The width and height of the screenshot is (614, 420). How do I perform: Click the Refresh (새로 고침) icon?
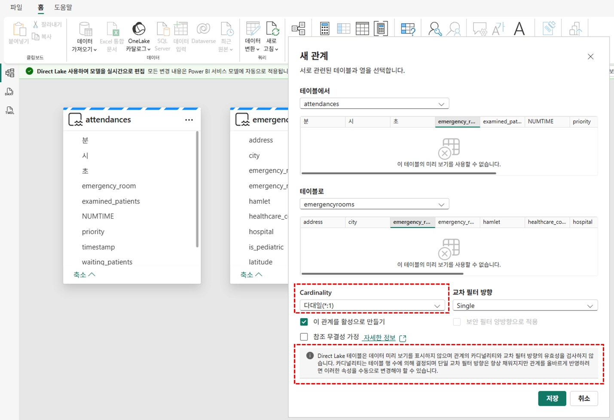(272, 29)
